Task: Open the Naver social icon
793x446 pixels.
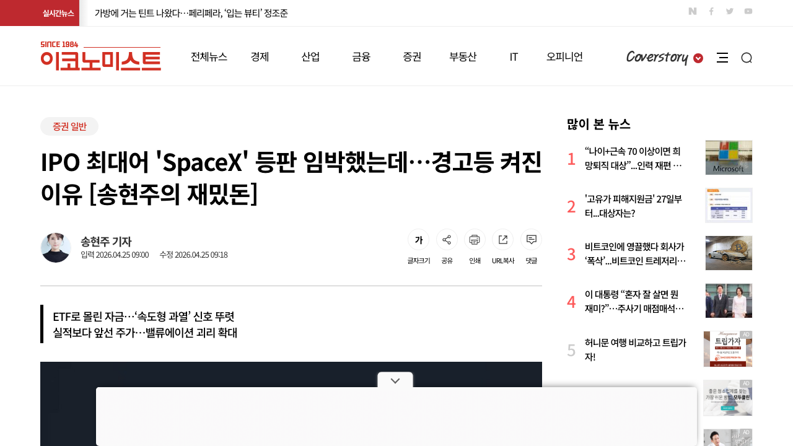Action: 693,11
